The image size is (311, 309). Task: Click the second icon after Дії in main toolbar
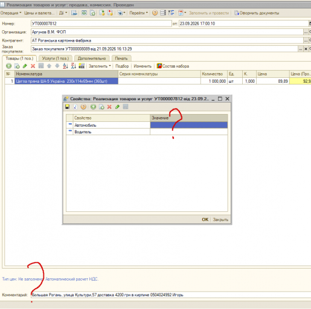tap(84, 13)
